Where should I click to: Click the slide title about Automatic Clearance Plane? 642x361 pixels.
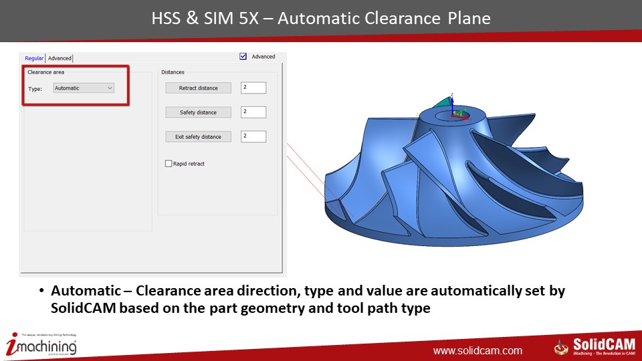point(320,18)
